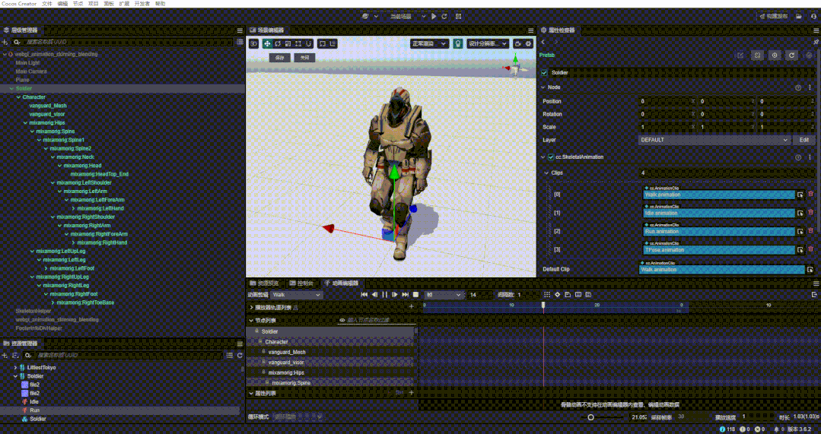Open the Walk animation clip dropdown
The image size is (821, 434).
pos(297,295)
